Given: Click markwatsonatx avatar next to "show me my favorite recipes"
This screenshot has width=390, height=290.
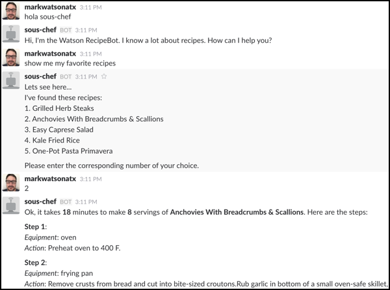Looking at the screenshot, I should point(11,58).
